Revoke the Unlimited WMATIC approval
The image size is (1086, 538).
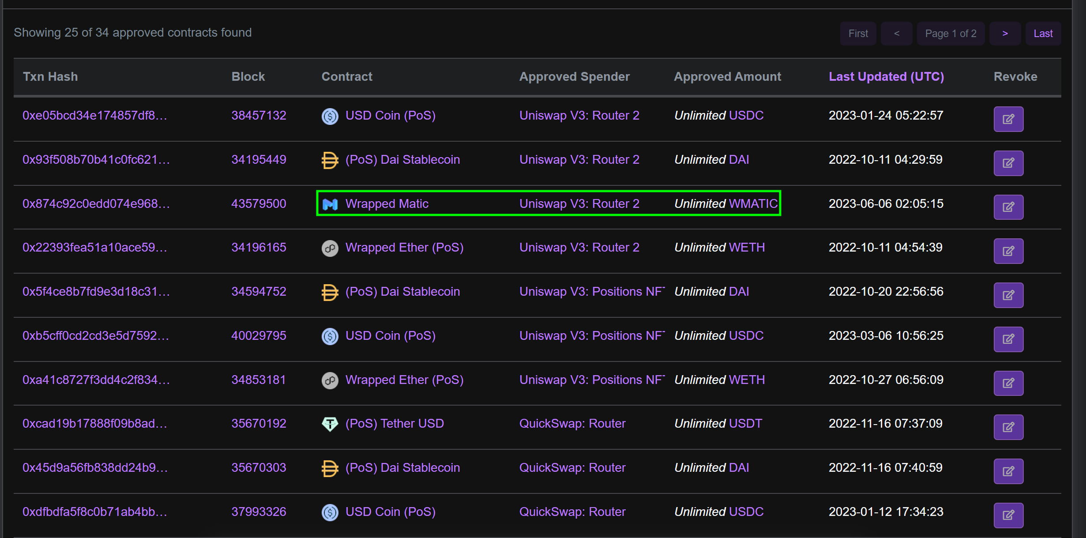[x=1008, y=207]
